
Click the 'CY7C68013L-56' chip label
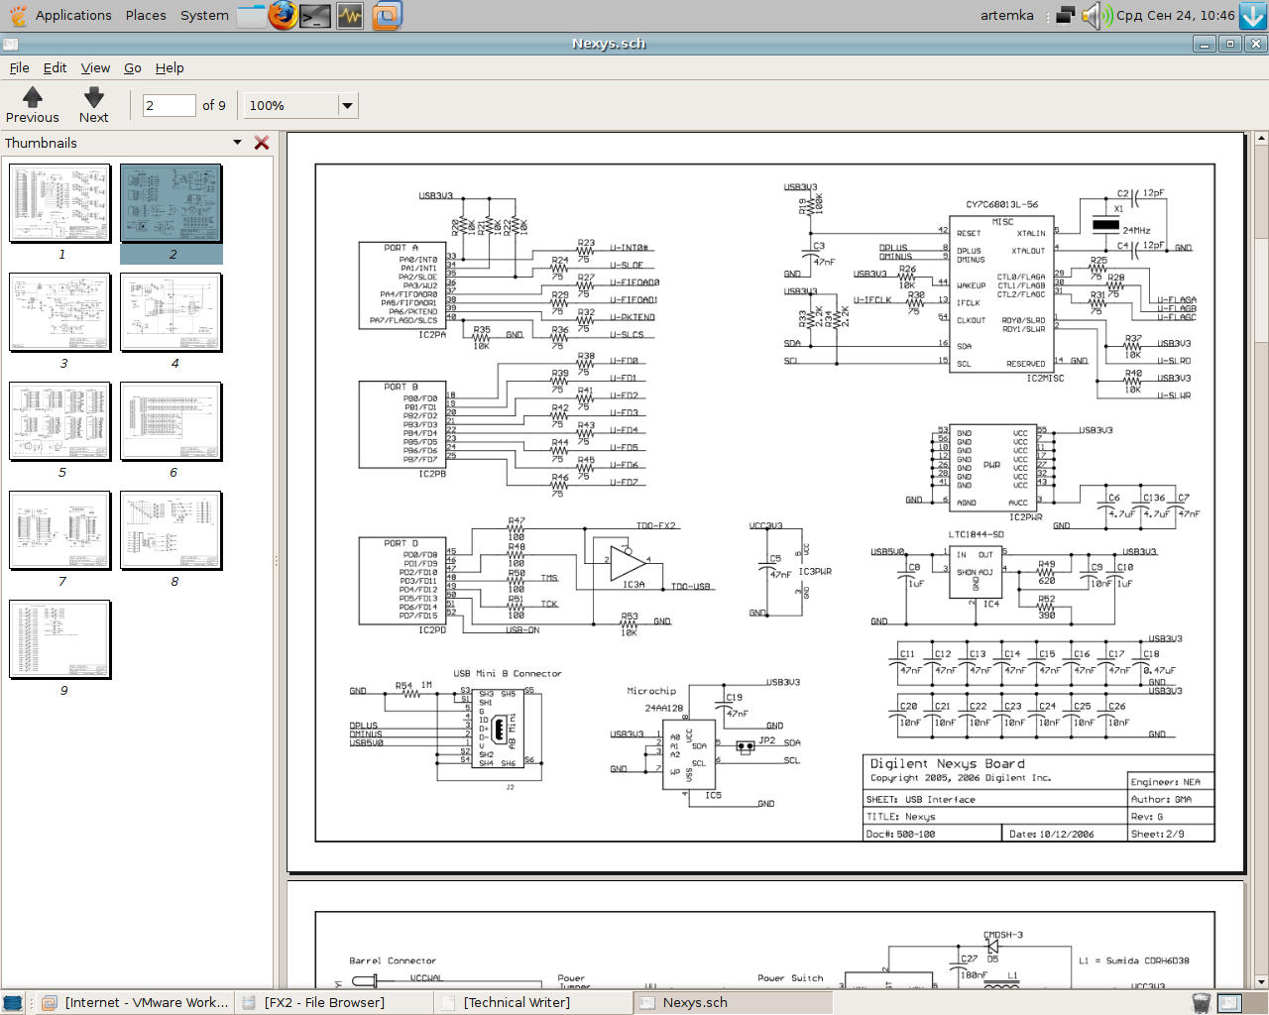(x=1001, y=205)
